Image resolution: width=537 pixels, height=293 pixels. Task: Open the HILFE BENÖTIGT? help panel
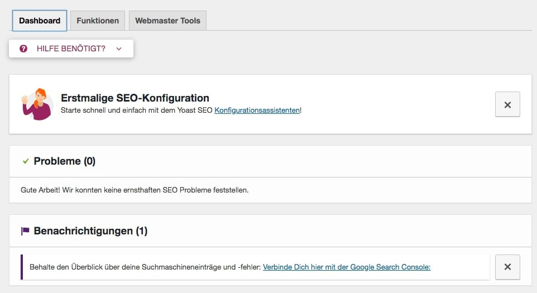pos(71,49)
